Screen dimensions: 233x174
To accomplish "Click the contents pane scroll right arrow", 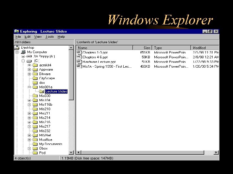I will [x=216, y=152].
